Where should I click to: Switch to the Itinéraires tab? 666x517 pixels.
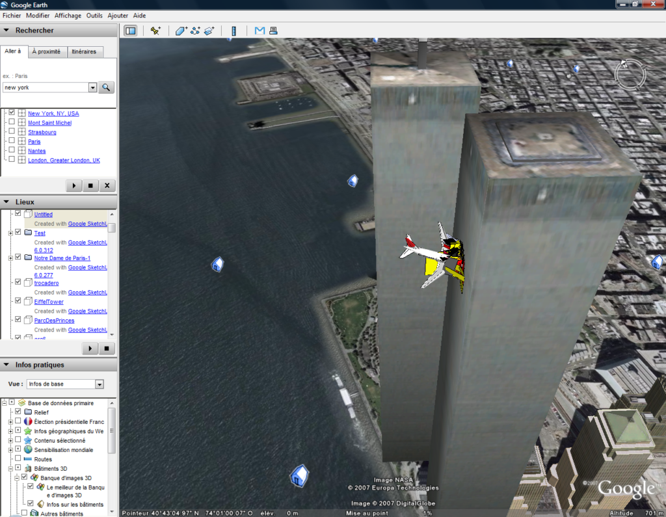84,52
